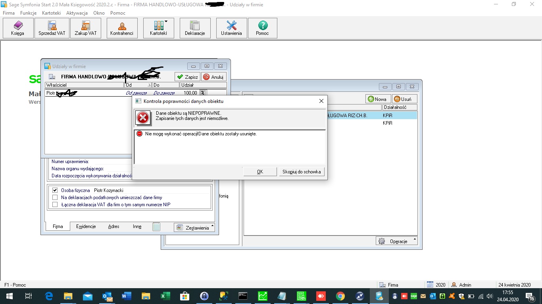Open the Kartoteki toolbar button

[159, 28]
